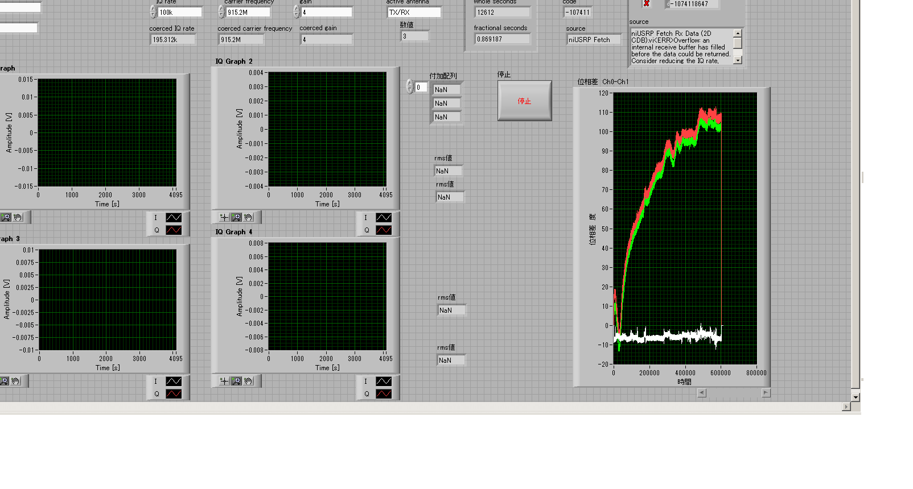The width and height of the screenshot is (913, 489).
Task: Click the carrier frequency stepper arrows
Action: click(x=221, y=12)
